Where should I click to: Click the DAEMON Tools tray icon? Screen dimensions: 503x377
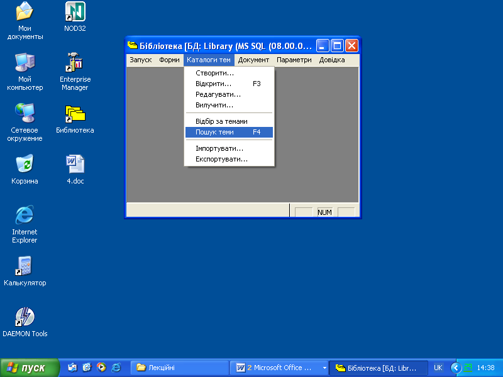(468, 368)
